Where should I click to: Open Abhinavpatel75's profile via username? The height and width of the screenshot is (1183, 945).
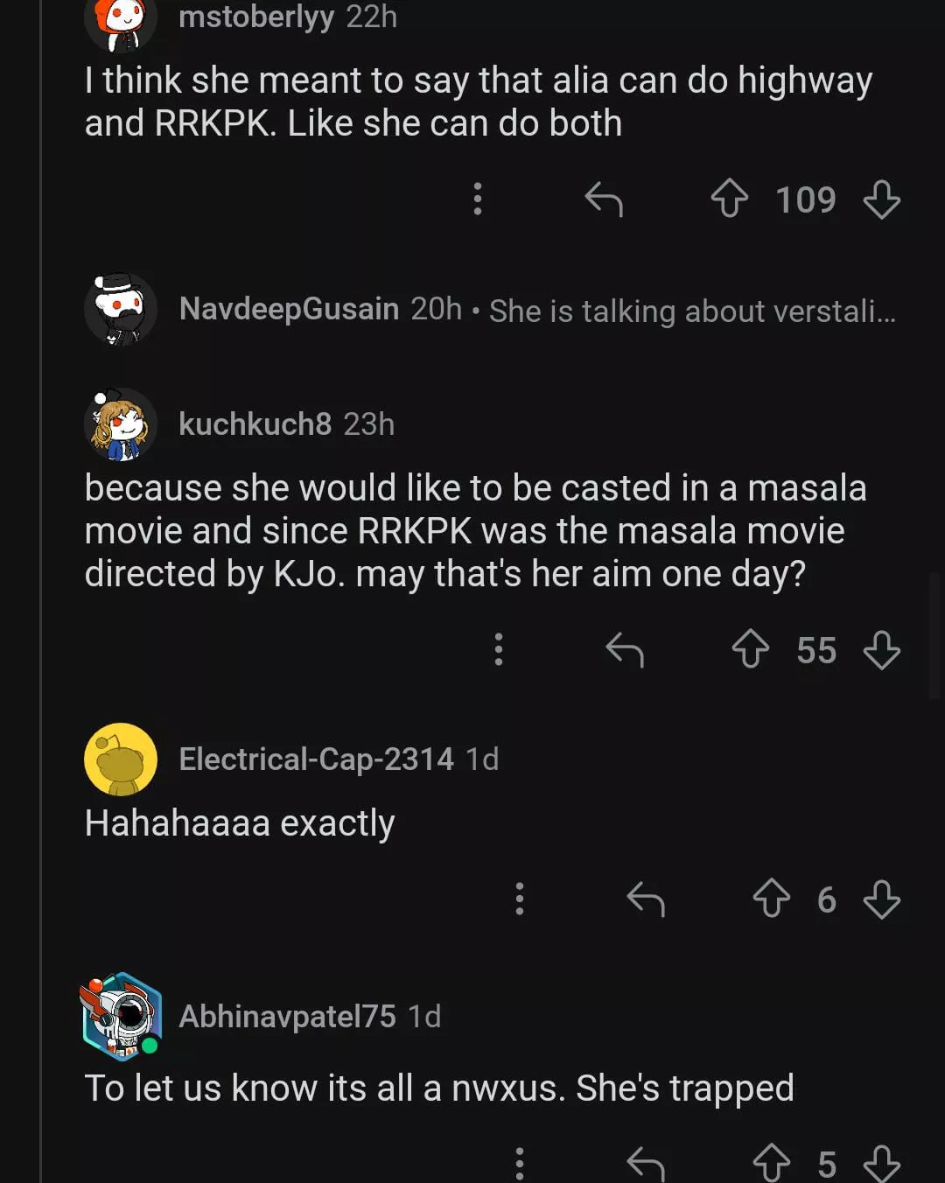coord(287,1017)
